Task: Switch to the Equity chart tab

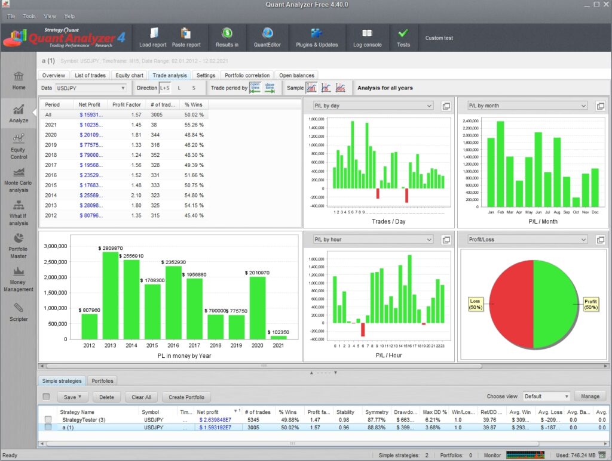Action: click(129, 75)
